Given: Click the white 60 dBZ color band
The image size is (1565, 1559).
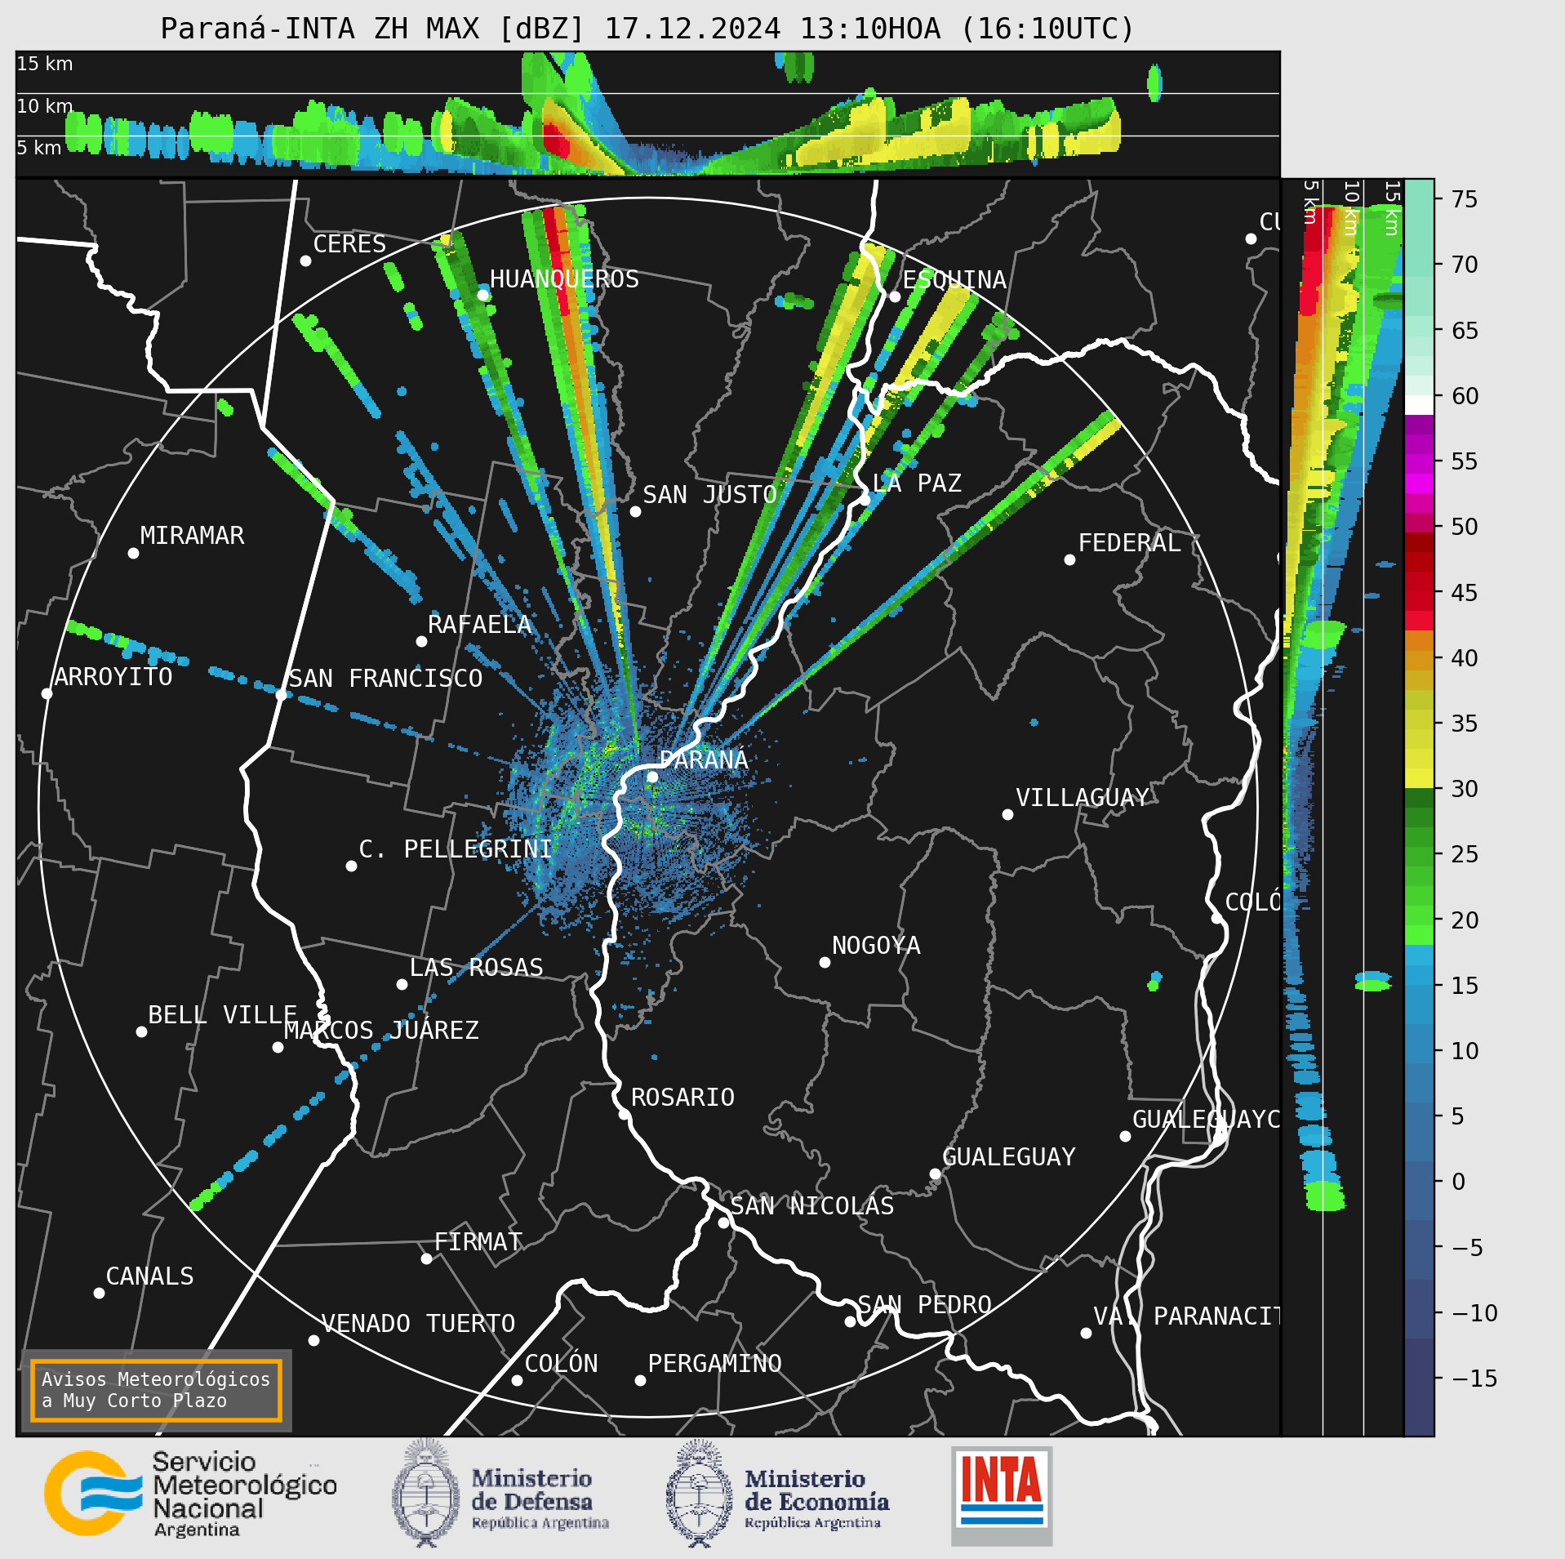Looking at the screenshot, I should click(1419, 406).
